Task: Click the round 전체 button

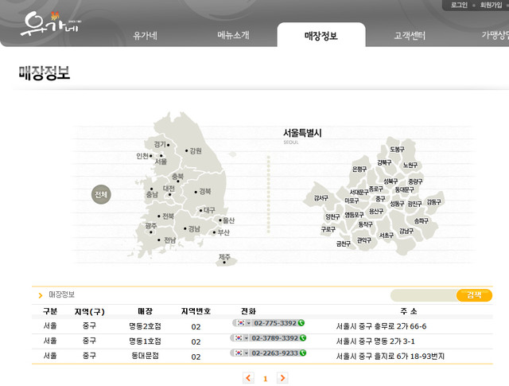Action: [x=101, y=195]
